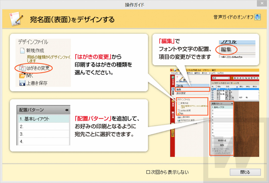Check the 次回から表示しない checkbox
269x183 pixels.
148,172
